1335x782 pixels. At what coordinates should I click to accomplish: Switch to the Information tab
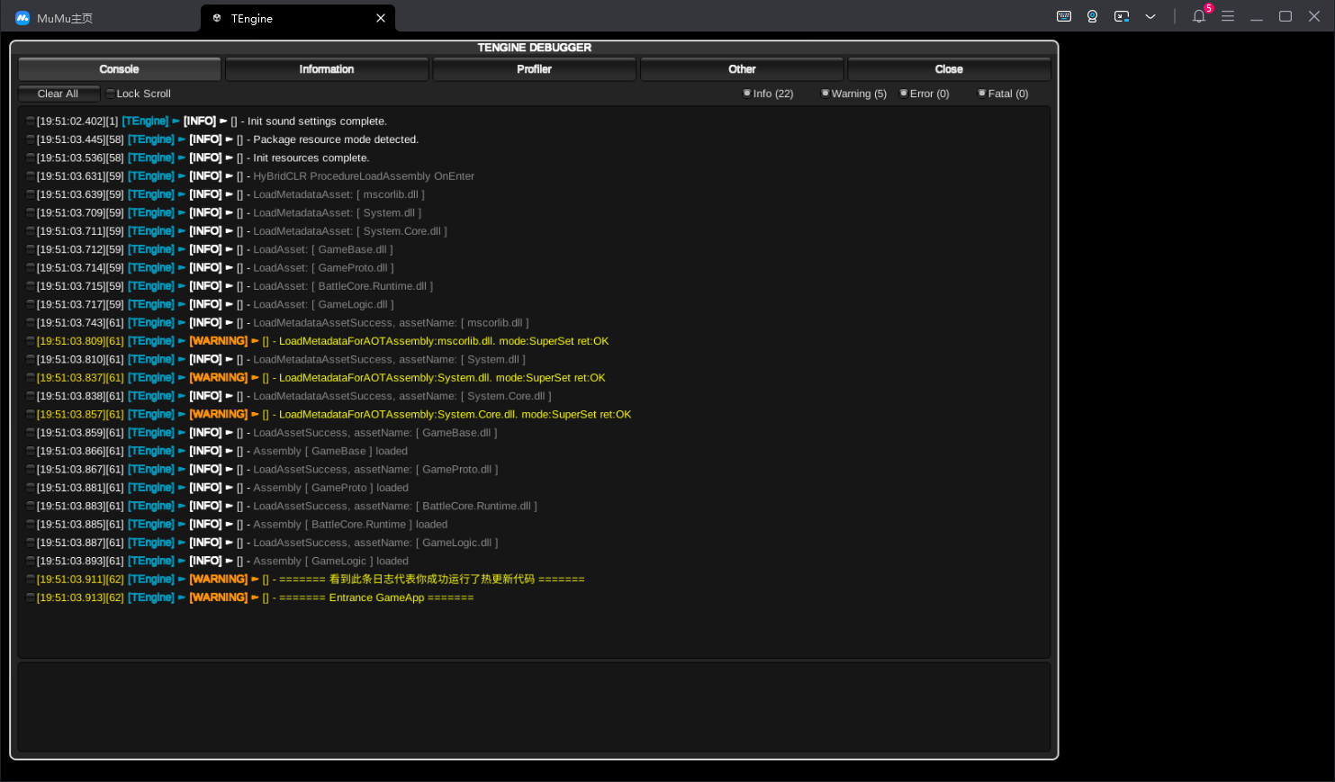(x=327, y=69)
